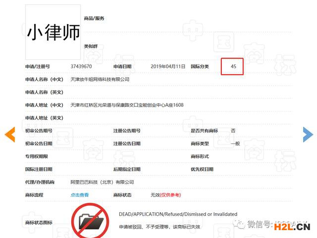Click the agency name 阿里巴巴科技（北京）有限公司

[102, 182]
